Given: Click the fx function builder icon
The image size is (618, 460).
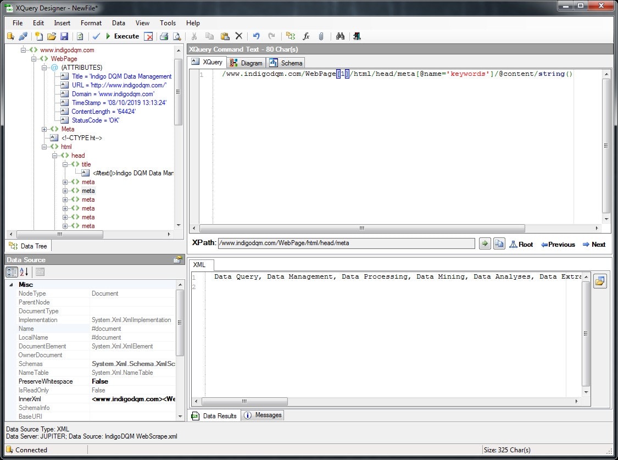Looking at the screenshot, I should pos(306,36).
